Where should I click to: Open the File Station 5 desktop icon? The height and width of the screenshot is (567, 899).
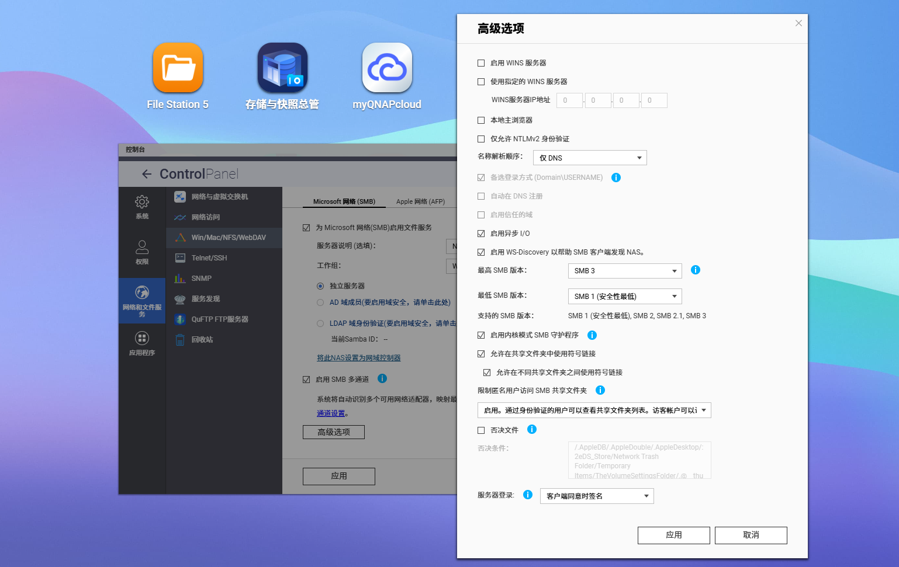click(x=178, y=68)
